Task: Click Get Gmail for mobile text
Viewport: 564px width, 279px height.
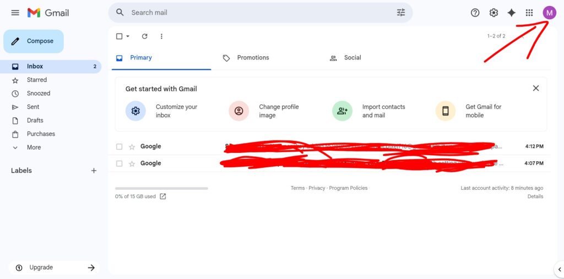Action: (483, 111)
